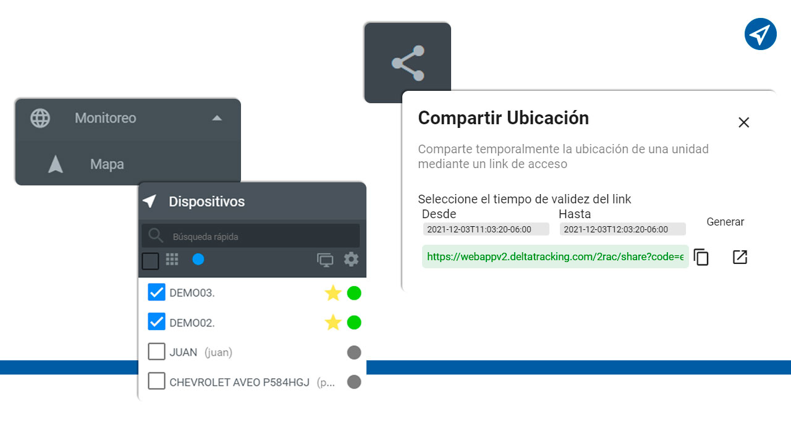Screen dimensions: 791x445
Task: Enable the JUAN device checkbox
Action: coord(156,351)
